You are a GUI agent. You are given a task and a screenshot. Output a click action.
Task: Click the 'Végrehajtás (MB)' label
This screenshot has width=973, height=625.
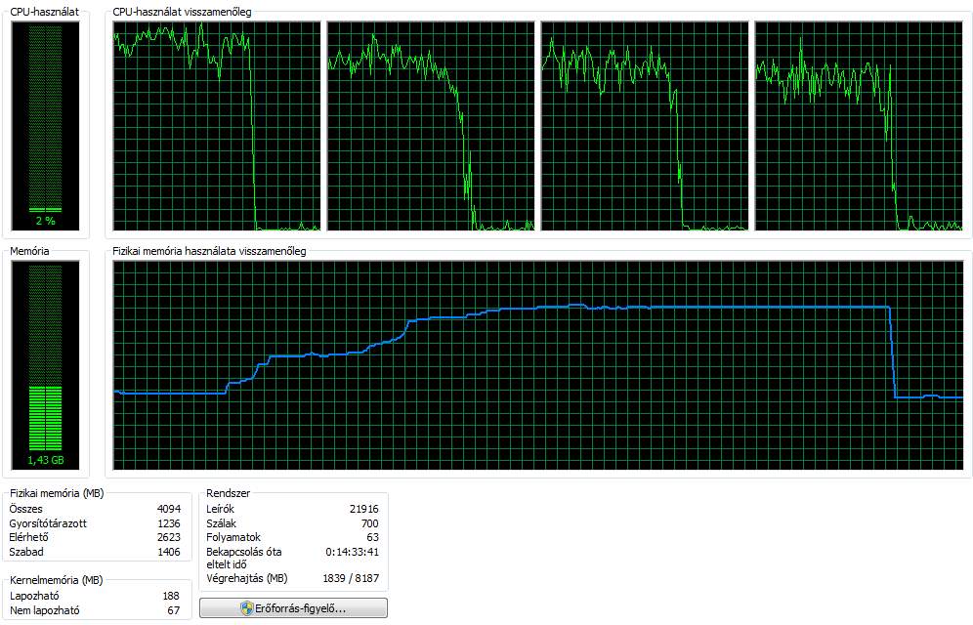click(x=247, y=578)
